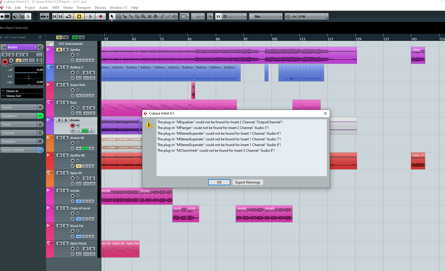Open the Bar grid type dropdown

pos(266,16)
